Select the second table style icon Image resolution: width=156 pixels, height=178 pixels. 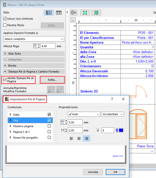pos(59,13)
